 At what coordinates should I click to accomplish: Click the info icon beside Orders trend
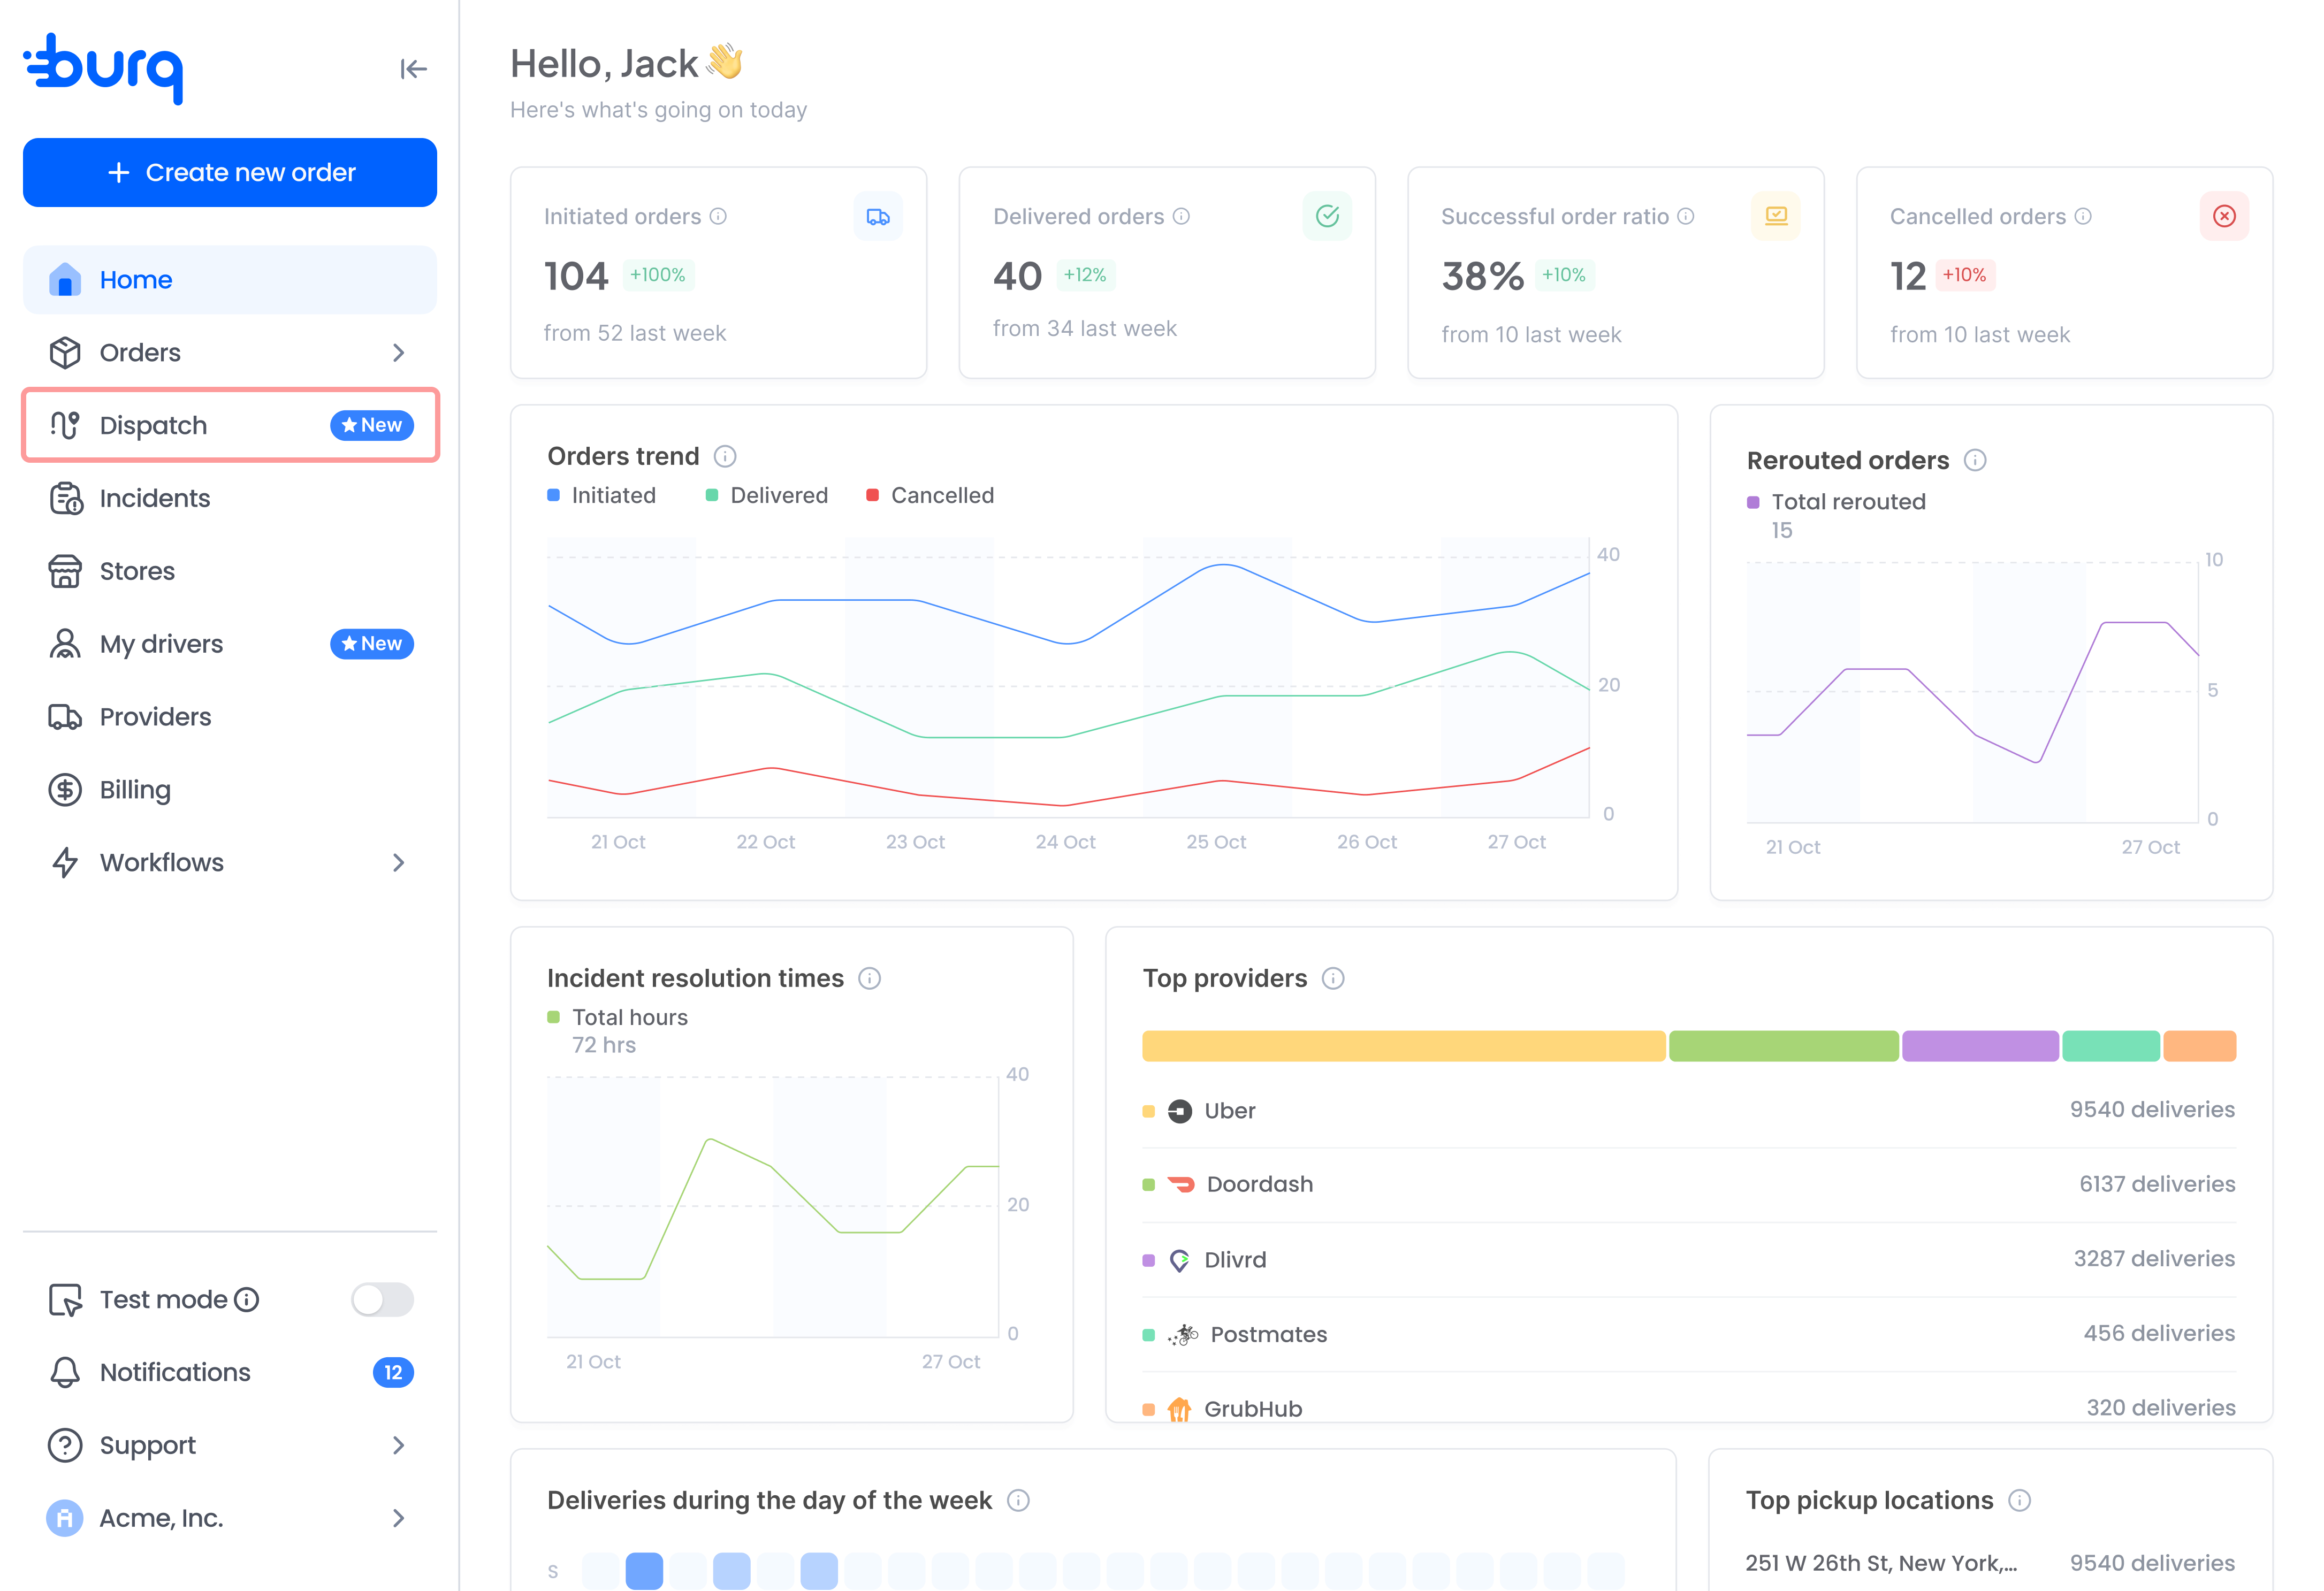(x=725, y=457)
